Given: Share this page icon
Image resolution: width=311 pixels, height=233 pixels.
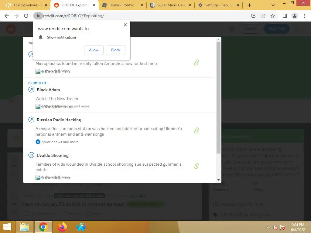Looking at the screenshot, I should tap(263, 16).
